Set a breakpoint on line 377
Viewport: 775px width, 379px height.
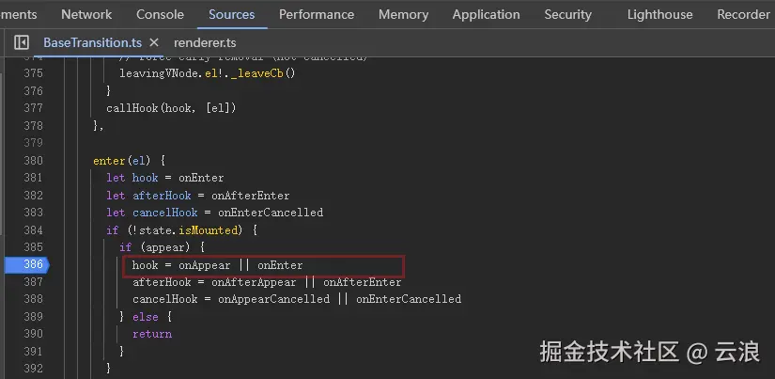coord(32,108)
